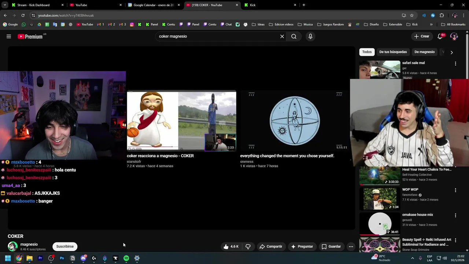The image size is (469, 264).
Task: Open the 'Musica' bookmarks folder
Action: [305, 25]
